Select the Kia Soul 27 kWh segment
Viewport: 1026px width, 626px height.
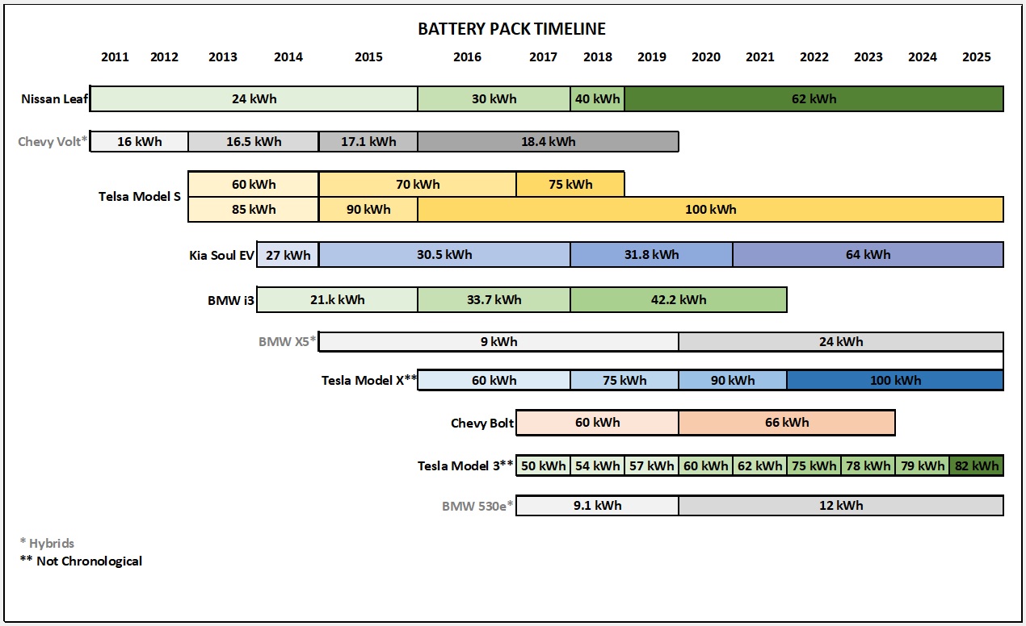click(288, 255)
